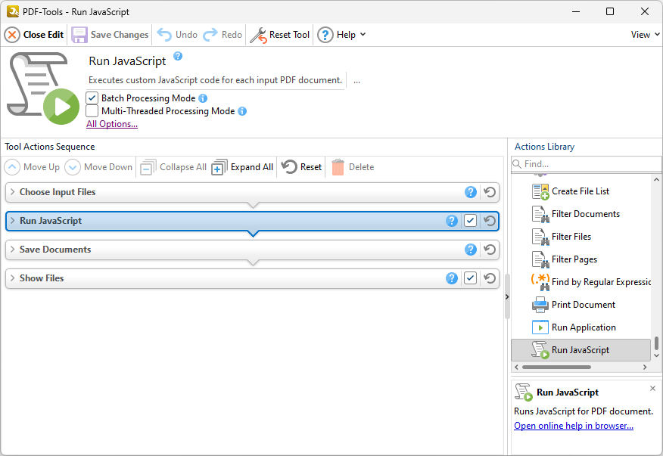The image size is (663, 456).
Task: Reset the Run JavaScript step
Action: [x=490, y=221]
